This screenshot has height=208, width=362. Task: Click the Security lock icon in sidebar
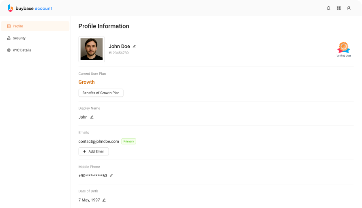[x=9, y=38]
